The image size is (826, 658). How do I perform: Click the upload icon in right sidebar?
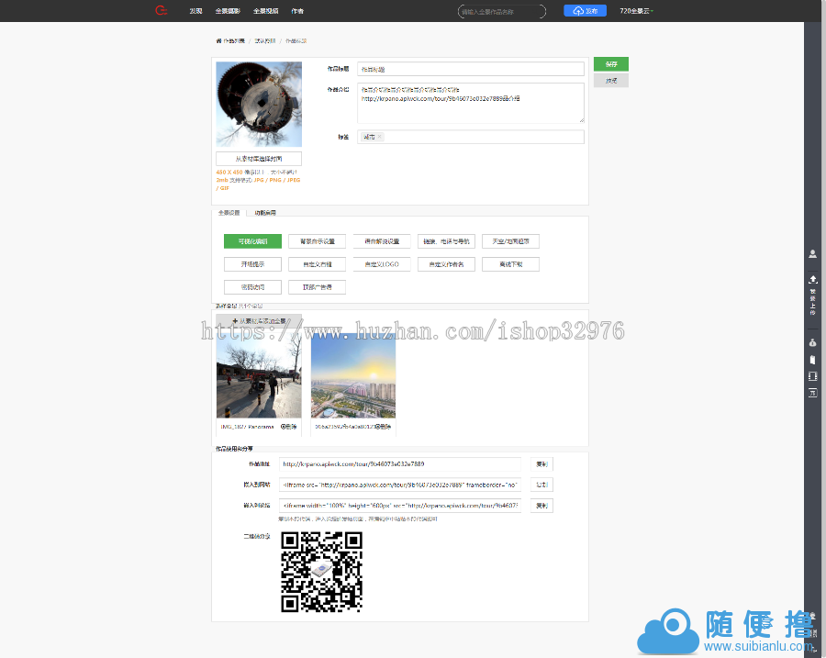pos(813,279)
